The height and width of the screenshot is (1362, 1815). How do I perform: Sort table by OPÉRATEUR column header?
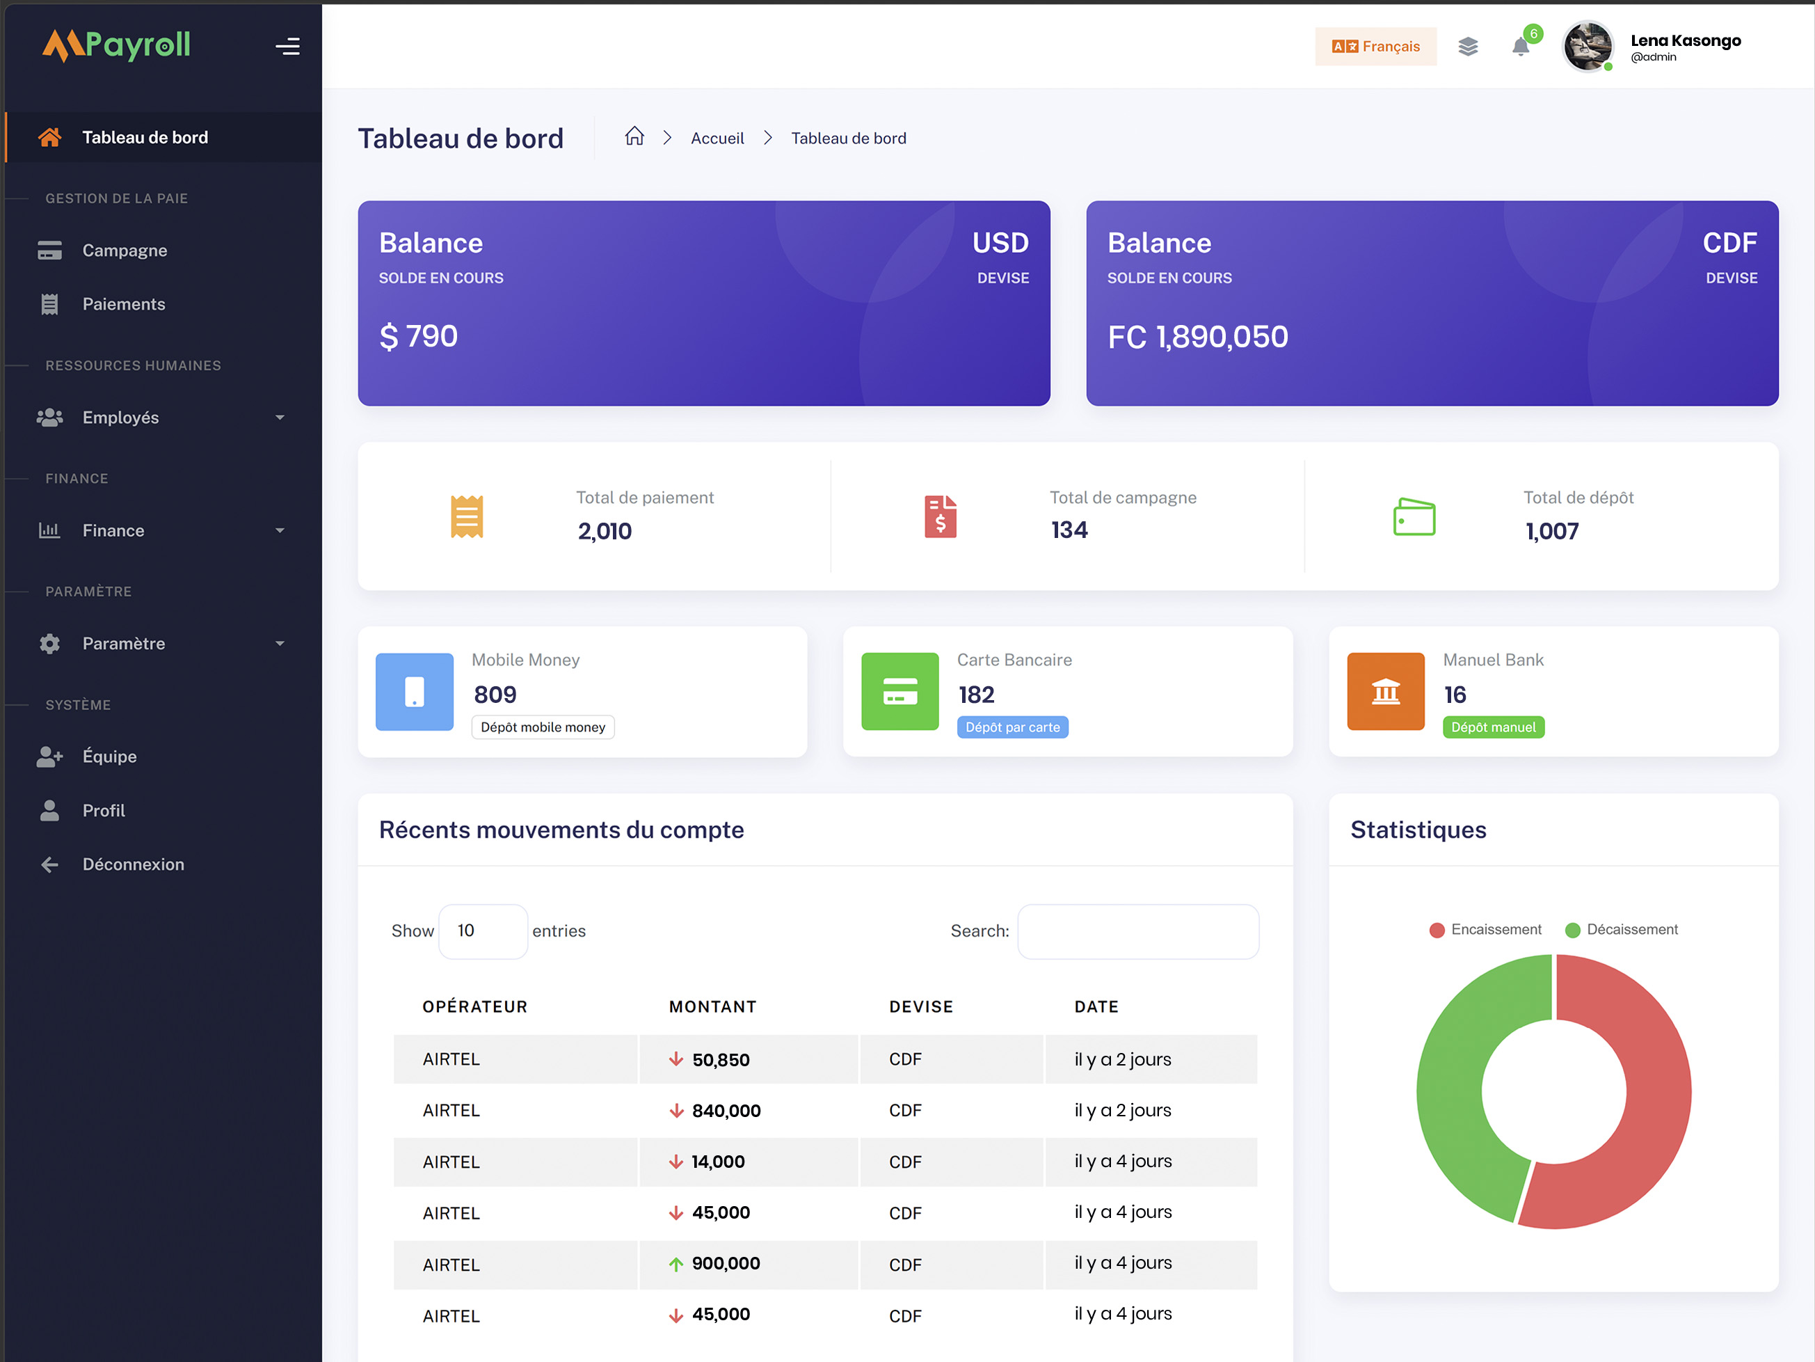(475, 1006)
